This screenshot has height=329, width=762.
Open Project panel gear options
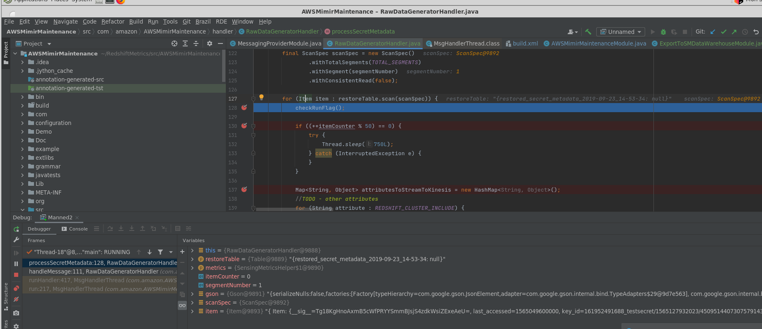click(210, 43)
